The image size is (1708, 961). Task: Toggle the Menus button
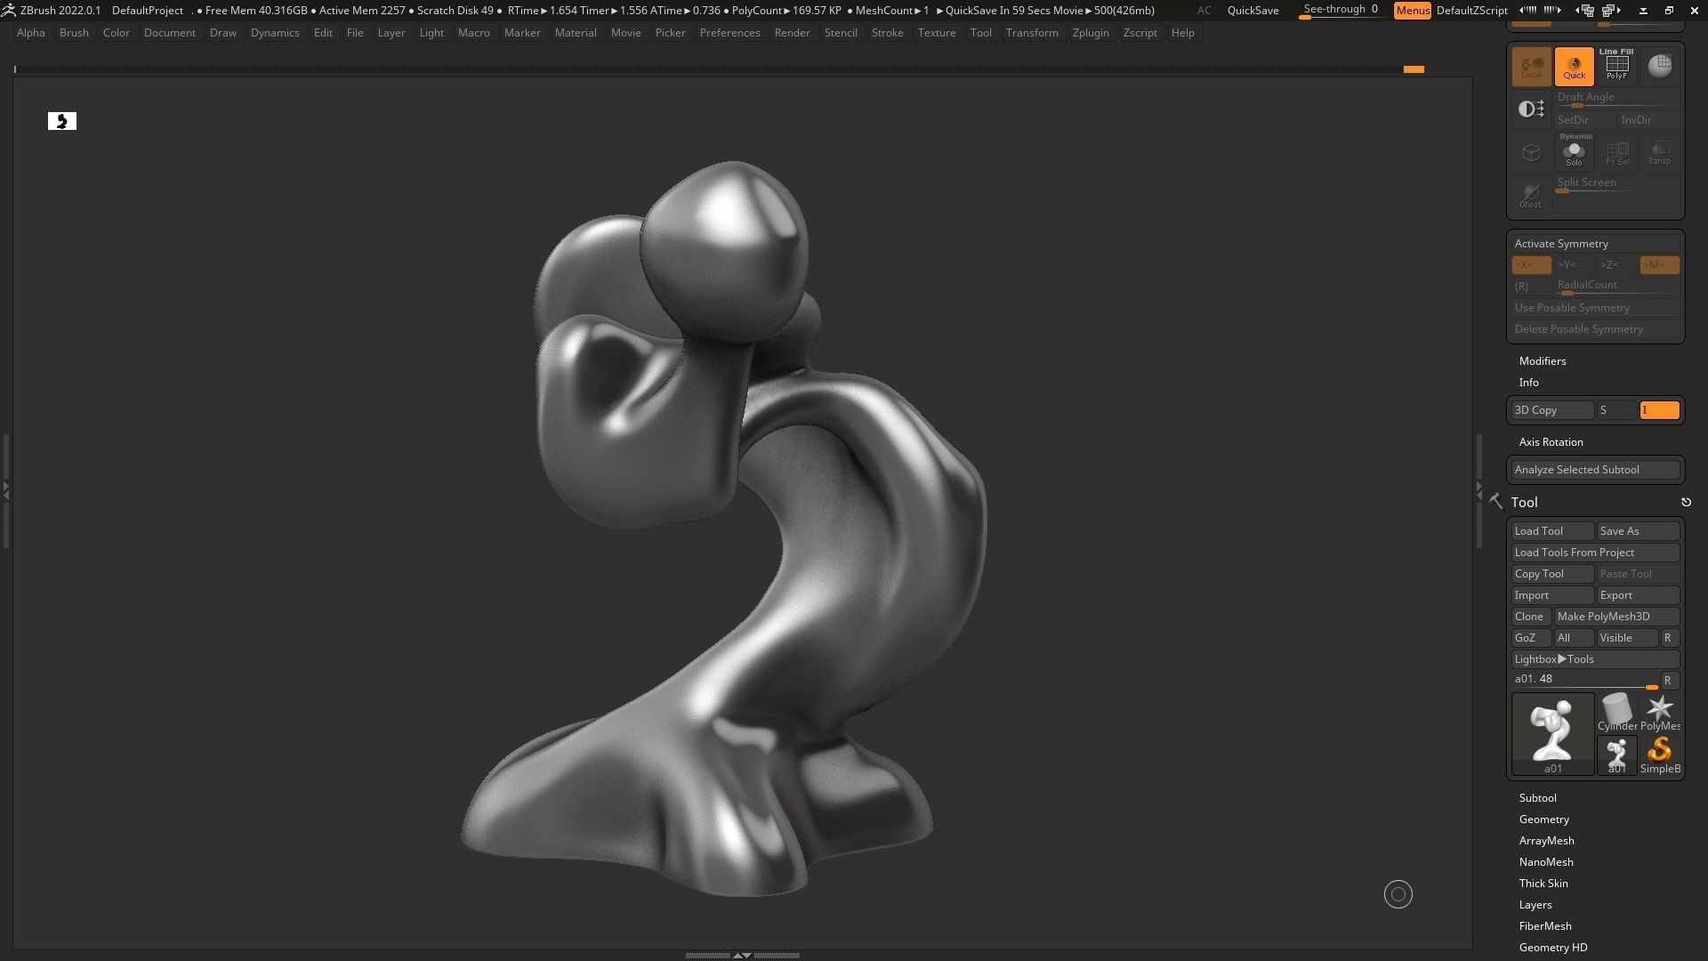tap(1412, 11)
